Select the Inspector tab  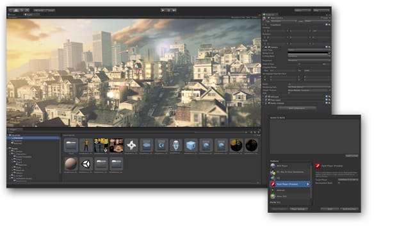click(270, 15)
